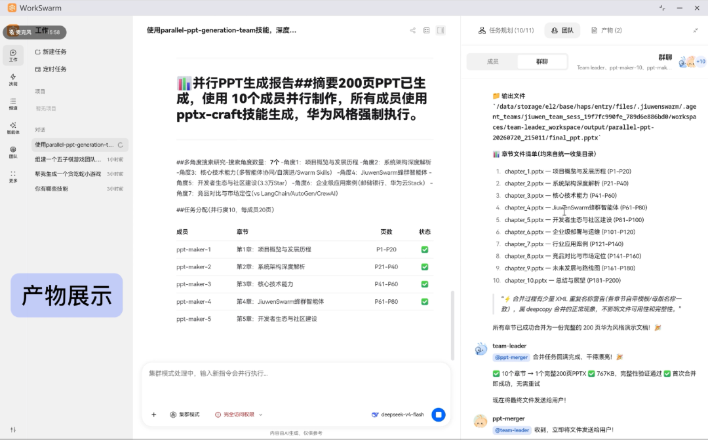Click the 产物展示 overlay label
708x440 pixels.
67,295
